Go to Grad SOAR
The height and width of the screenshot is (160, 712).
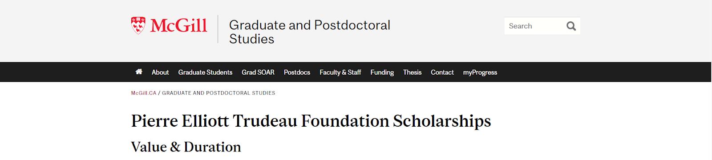coord(258,72)
